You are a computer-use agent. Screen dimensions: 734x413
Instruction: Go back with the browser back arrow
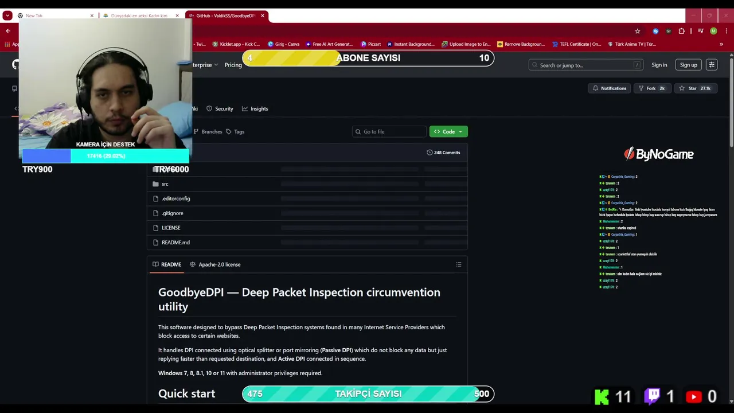[8, 31]
